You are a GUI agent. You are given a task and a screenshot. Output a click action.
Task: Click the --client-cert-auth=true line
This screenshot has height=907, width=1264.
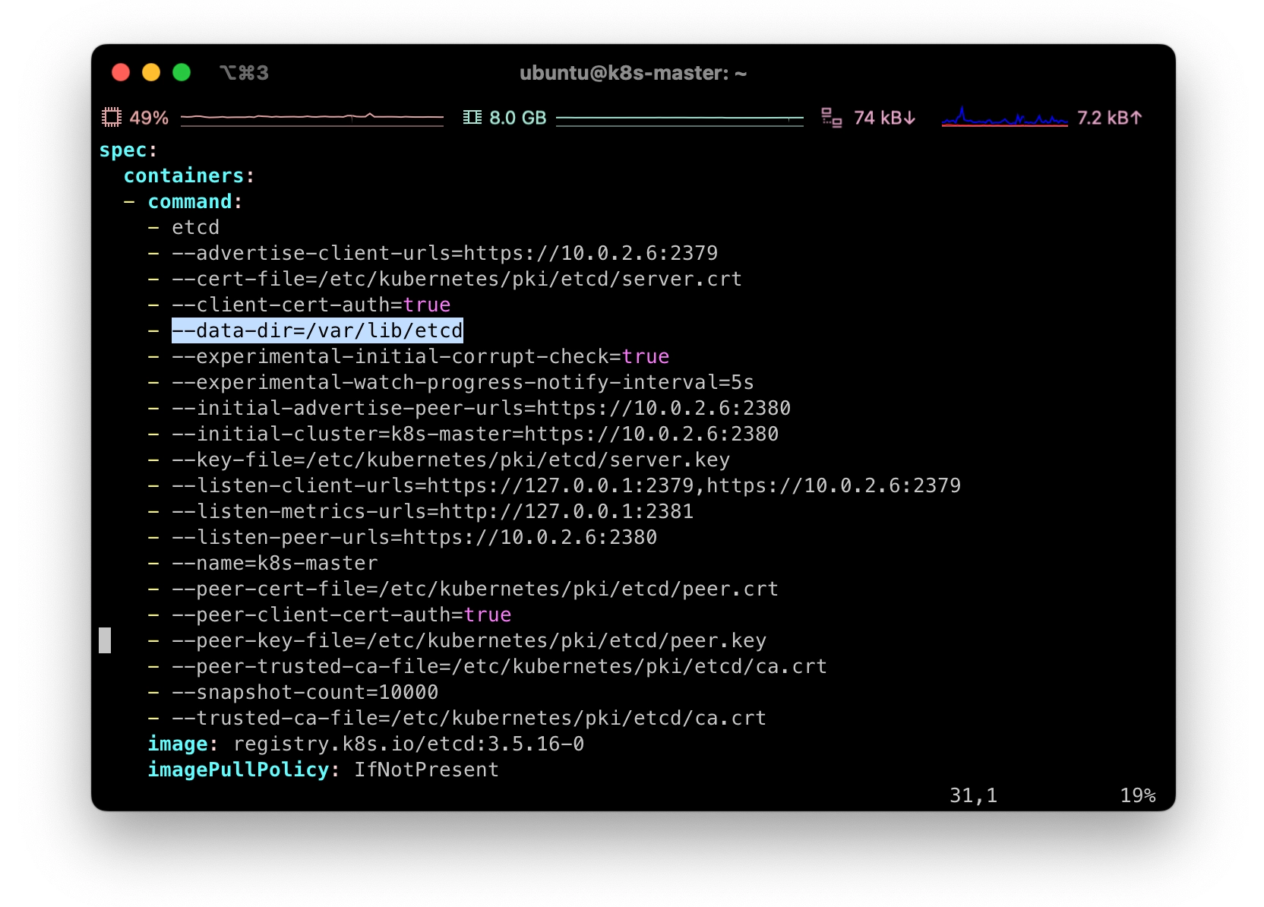coord(311,305)
